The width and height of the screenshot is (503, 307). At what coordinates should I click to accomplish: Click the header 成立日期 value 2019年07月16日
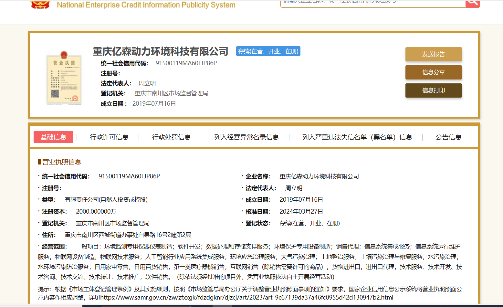click(154, 104)
